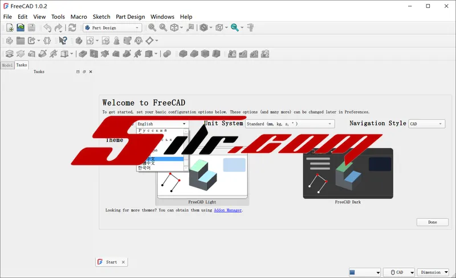This screenshot has width=456, height=278.
Task: Click the MultiTransform icon
Action: pos(265,53)
